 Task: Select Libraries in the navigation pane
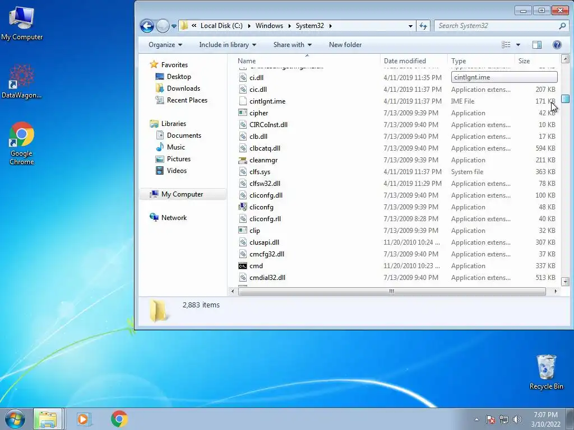[x=174, y=124]
